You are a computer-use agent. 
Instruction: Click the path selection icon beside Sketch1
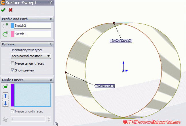click(x=5, y=34)
